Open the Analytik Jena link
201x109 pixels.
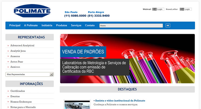(18, 51)
